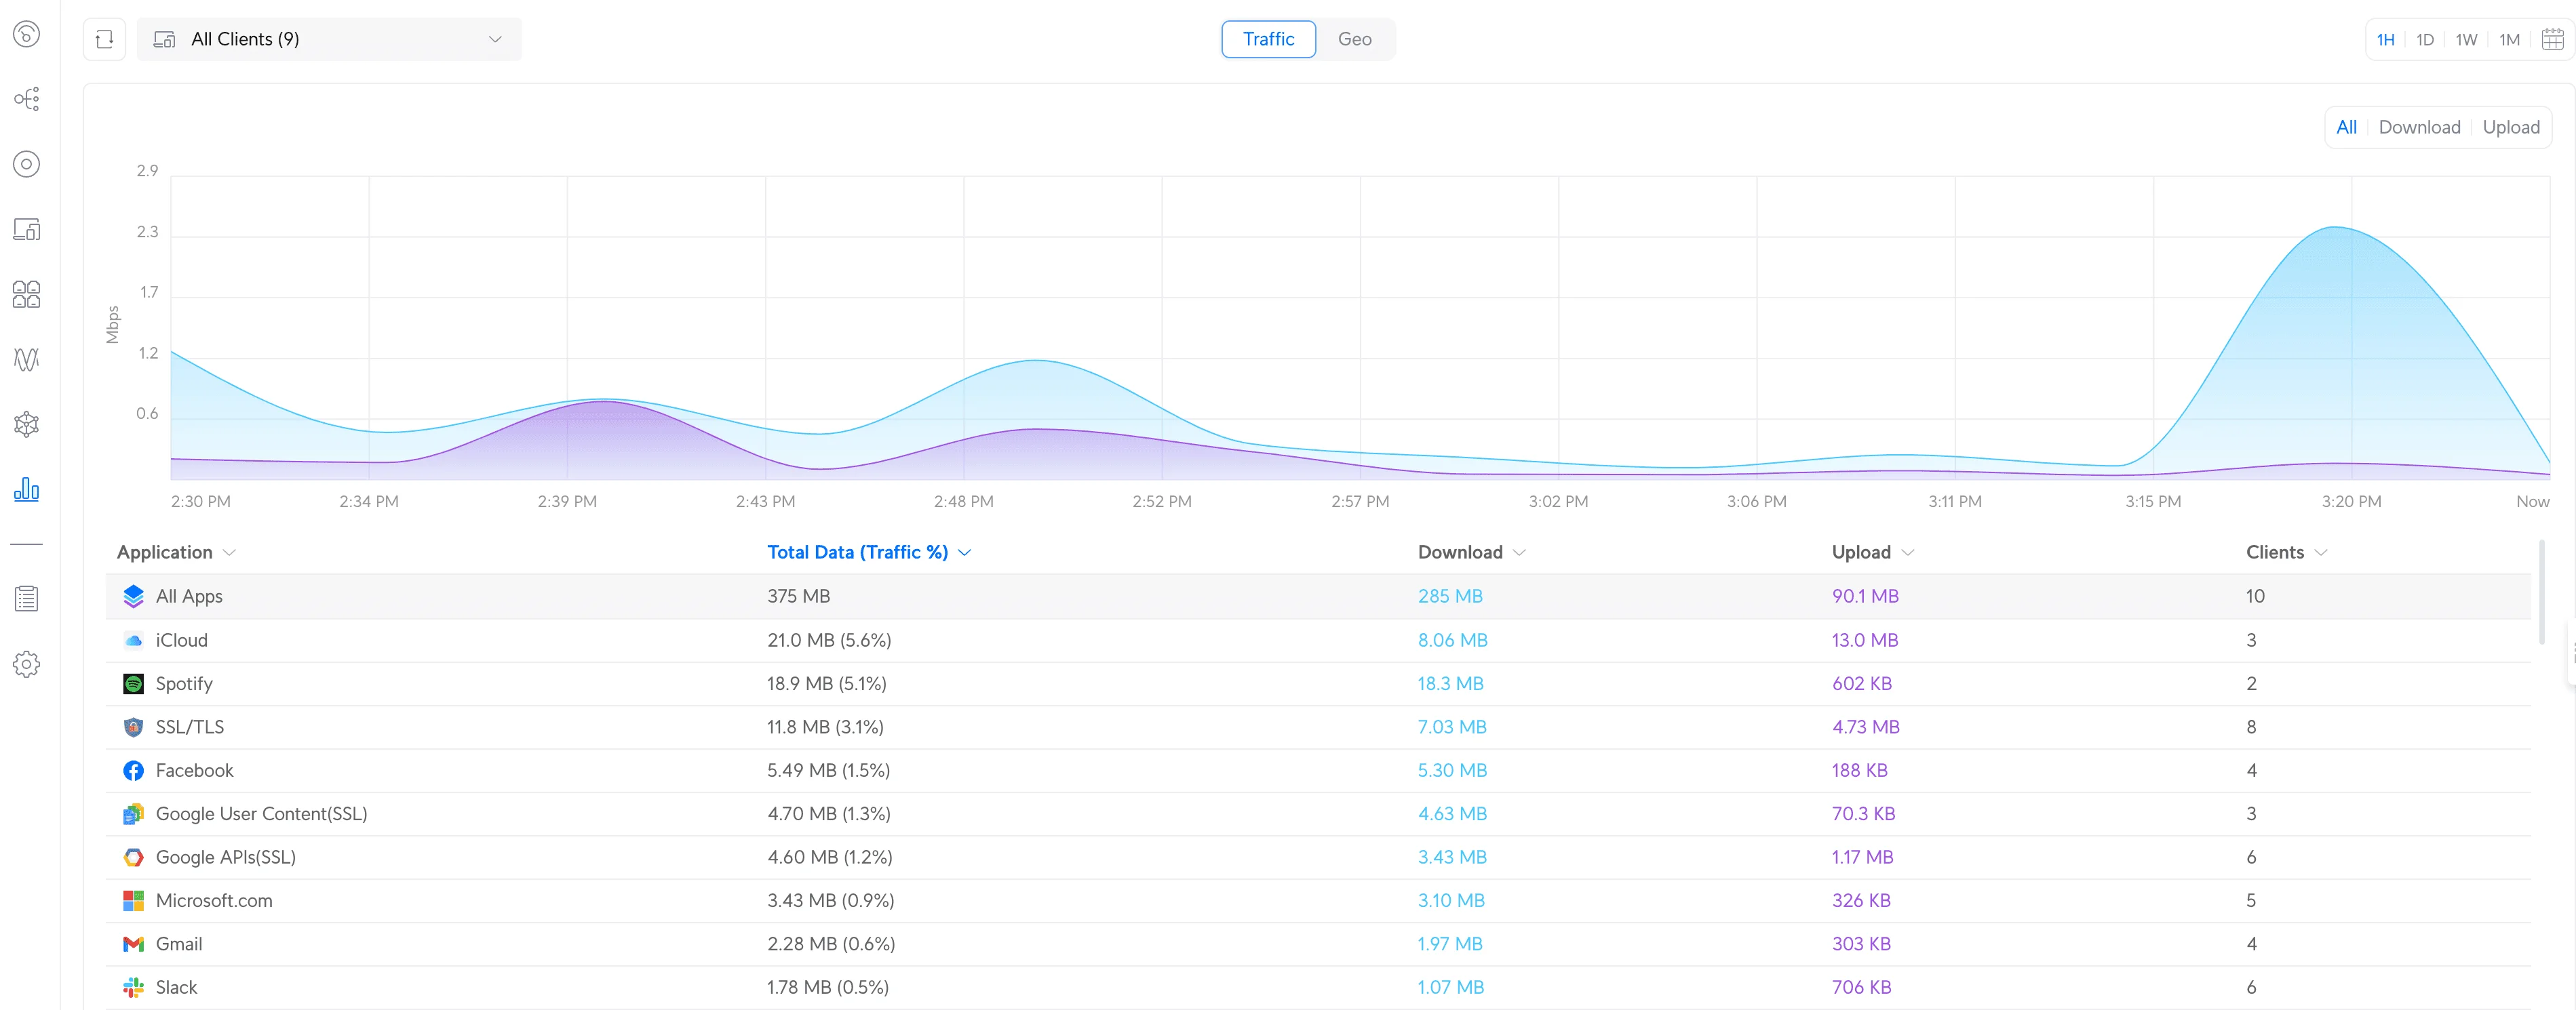Viewport: 2576px width, 1010px height.
Task: Click iCloud's 13.0 MB upload link
Action: click(1864, 639)
